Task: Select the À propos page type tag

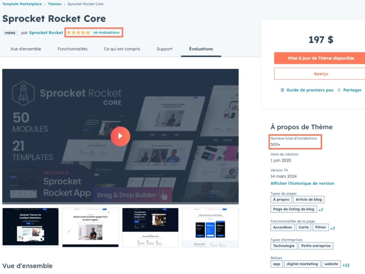Action: point(281,200)
